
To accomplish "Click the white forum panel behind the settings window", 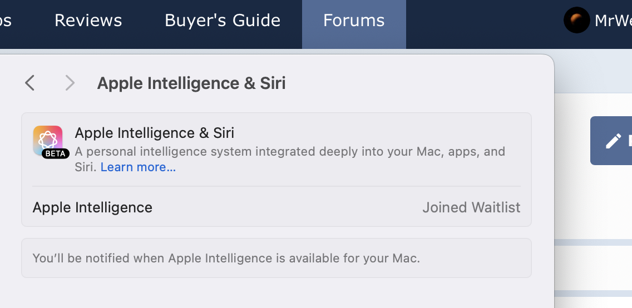I will point(593,201).
